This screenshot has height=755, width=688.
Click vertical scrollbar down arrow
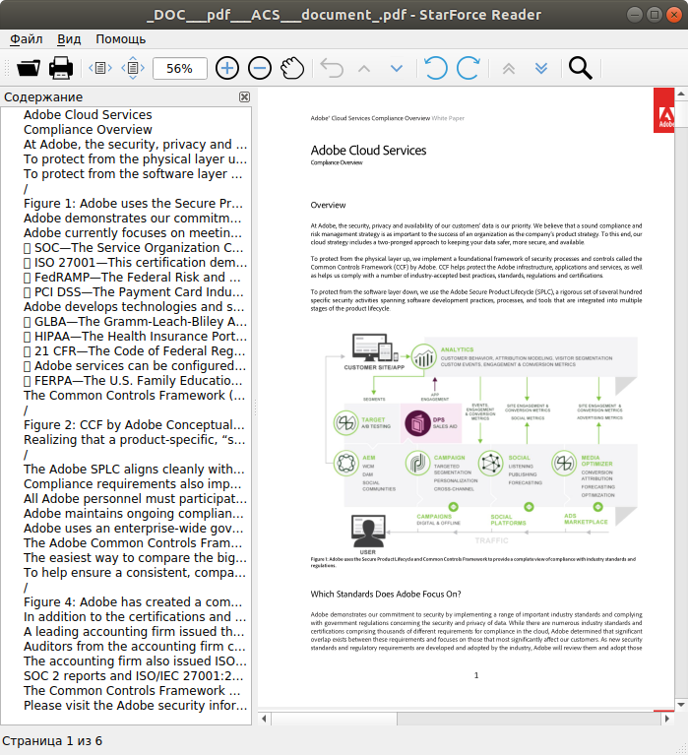pyautogui.click(x=681, y=705)
